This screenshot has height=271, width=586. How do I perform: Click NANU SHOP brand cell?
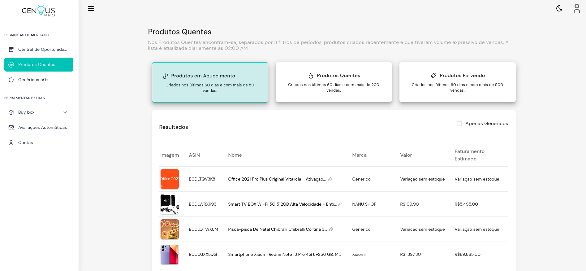[364, 204]
